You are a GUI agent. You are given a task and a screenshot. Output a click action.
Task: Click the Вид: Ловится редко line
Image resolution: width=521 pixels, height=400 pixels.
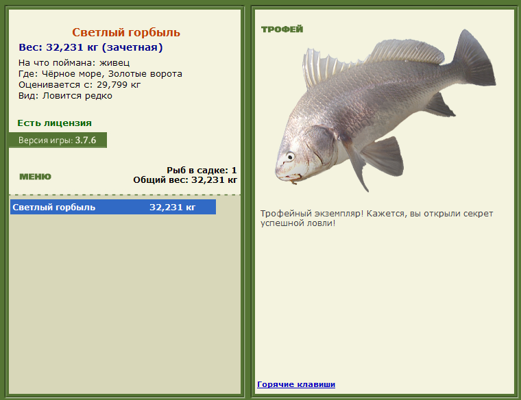[x=65, y=96]
